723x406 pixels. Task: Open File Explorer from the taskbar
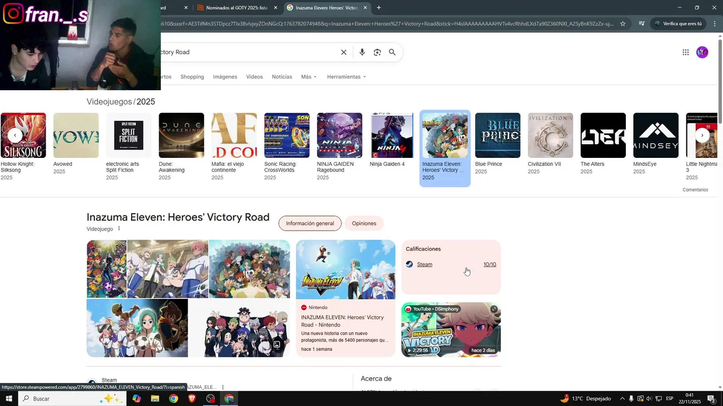[155, 399]
